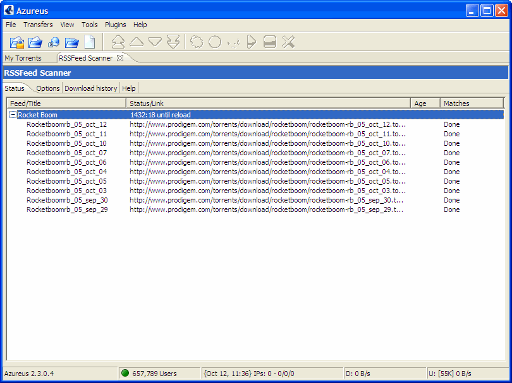The height and width of the screenshot is (383, 512).
Task: Collapse the Rocket Boom feed
Action: pyautogui.click(x=13, y=114)
